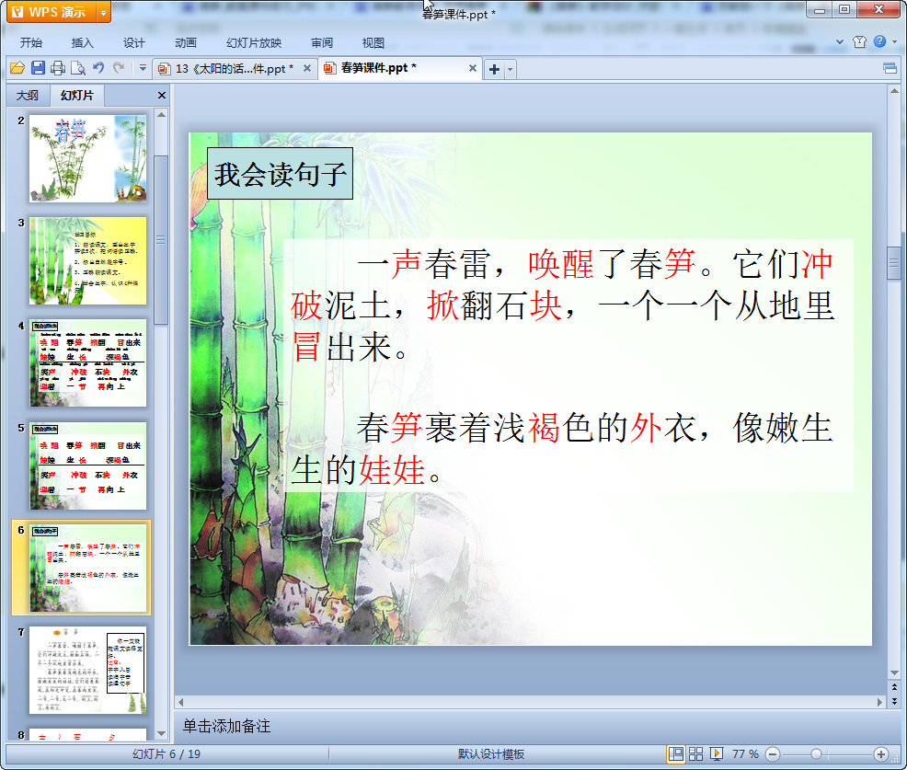Click the thumbnail pane scroll up arrow
The width and height of the screenshot is (907, 770).
point(161,115)
